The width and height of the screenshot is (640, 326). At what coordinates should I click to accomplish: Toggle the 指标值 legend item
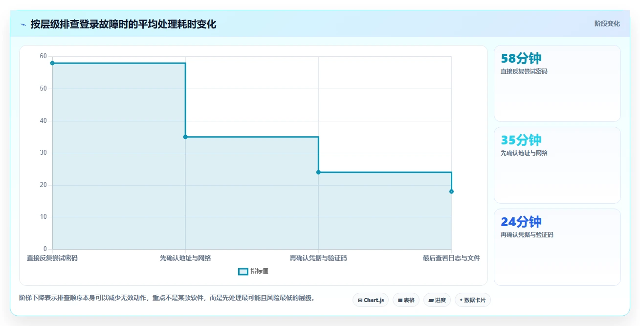click(253, 271)
